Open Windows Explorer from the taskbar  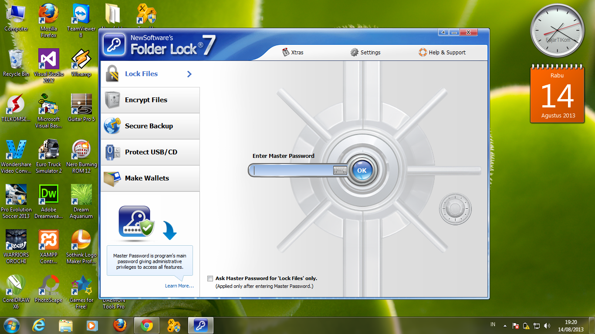[x=66, y=325]
